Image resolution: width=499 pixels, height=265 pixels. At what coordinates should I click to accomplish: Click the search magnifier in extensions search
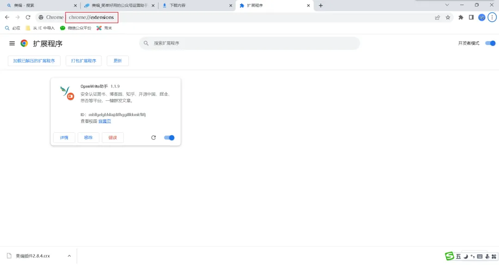coord(146,43)
